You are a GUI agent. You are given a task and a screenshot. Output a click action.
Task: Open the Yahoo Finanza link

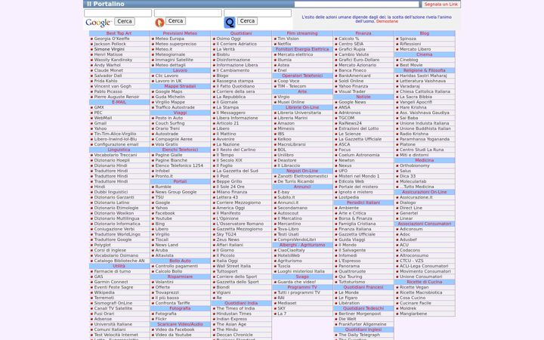[x=353, y=86]
